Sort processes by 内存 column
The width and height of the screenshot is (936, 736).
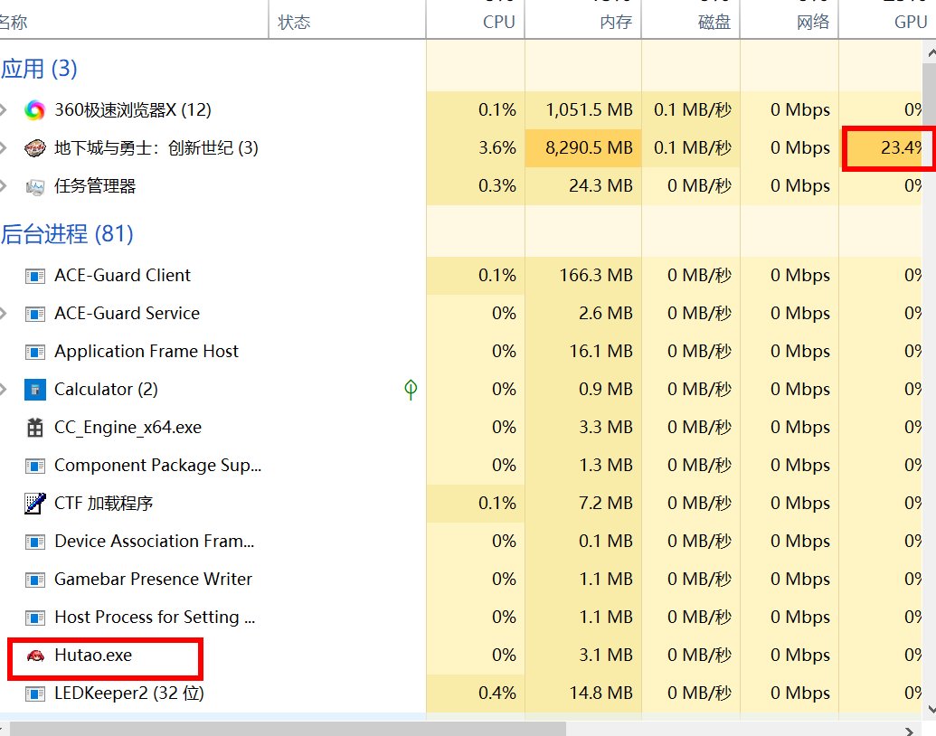coord(582,22)
